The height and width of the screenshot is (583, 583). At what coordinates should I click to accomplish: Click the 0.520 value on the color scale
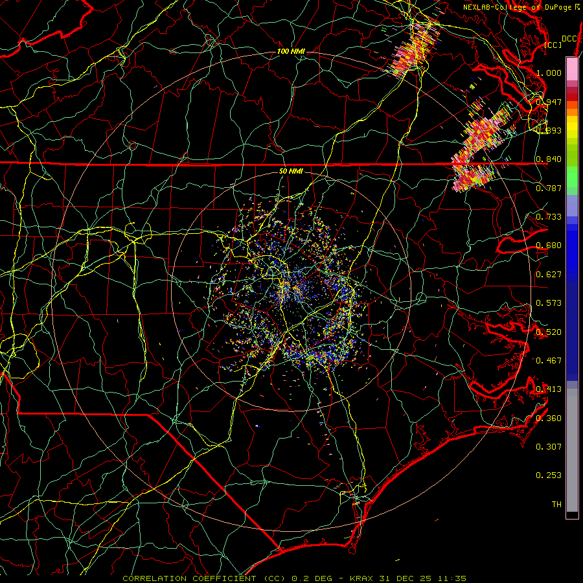[549, 332]
